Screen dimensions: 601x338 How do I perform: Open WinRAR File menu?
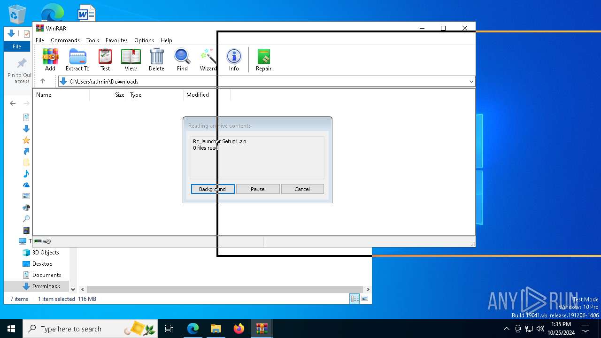tap(40, 40)
